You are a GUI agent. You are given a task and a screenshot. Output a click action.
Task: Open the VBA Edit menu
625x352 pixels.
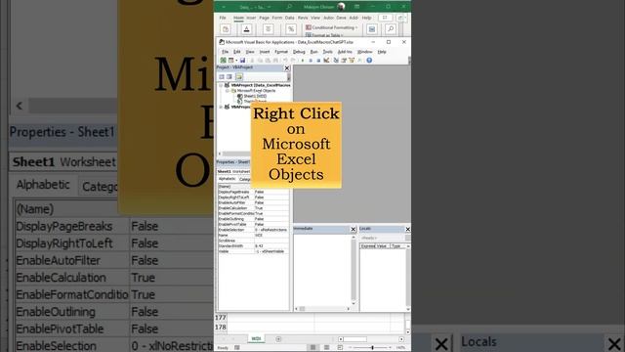coord(236,52)
